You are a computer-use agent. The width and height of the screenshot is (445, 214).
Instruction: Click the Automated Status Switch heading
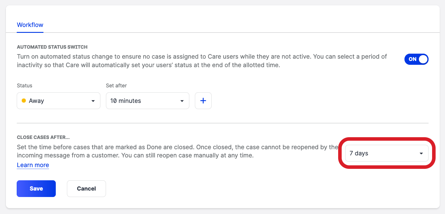(52, 47)
